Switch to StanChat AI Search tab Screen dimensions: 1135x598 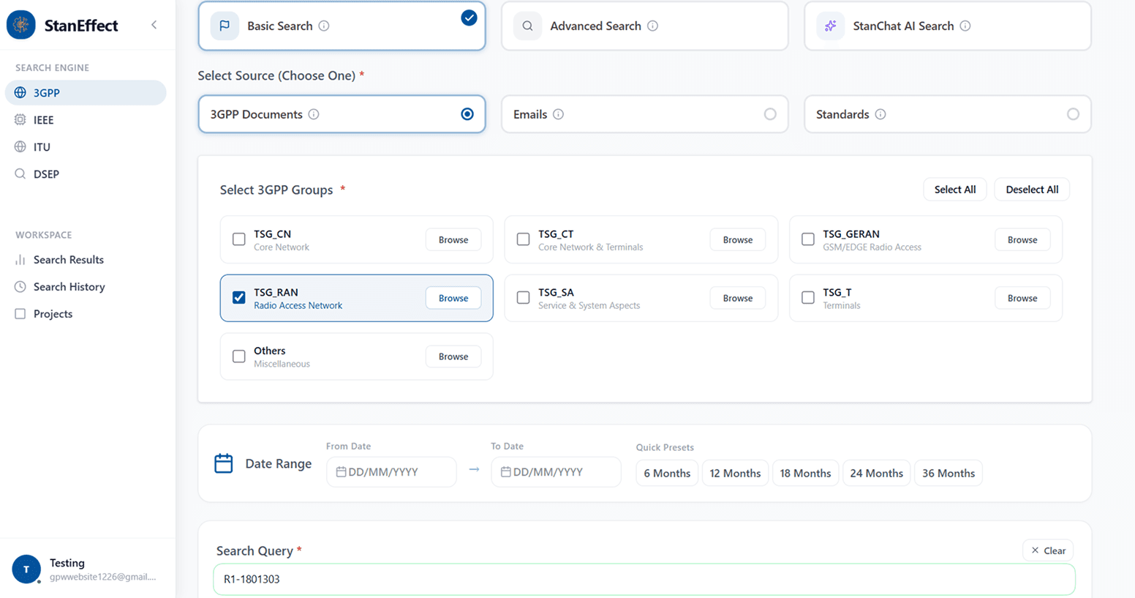947,26
